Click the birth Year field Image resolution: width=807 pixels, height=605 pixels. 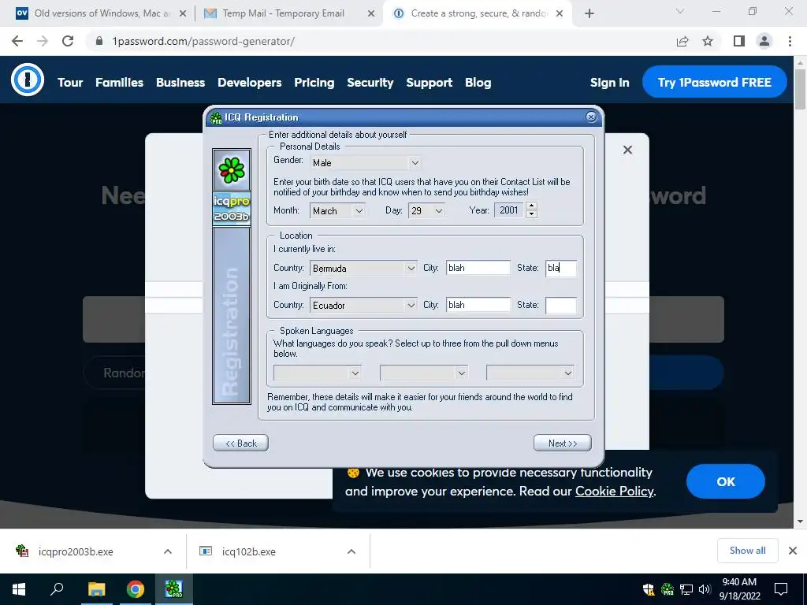(x=510, y=210)
